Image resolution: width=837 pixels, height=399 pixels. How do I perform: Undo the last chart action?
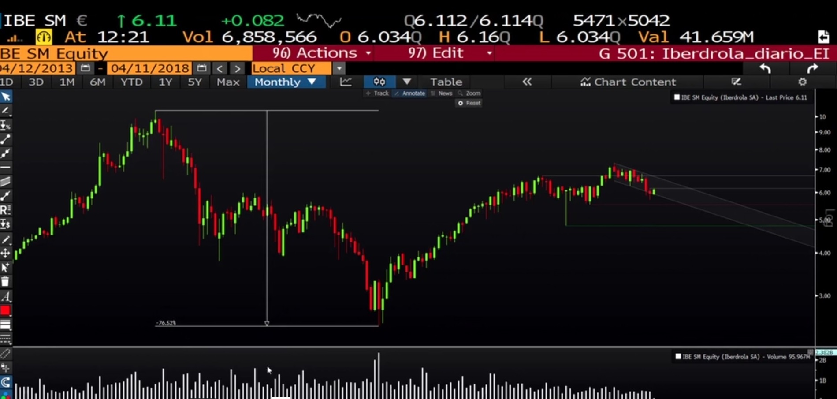765,69
